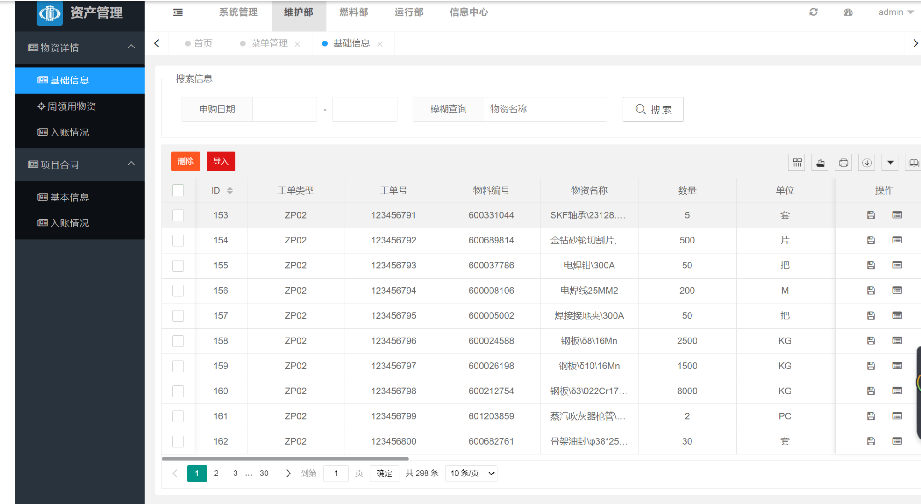Open the 基本信息 sidebar item
This screenshot has width=921, height=504.
[x=79, y=197]
